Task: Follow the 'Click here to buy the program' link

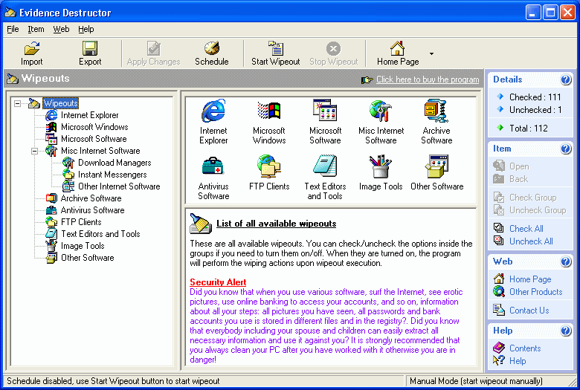Action: [428, 79]
